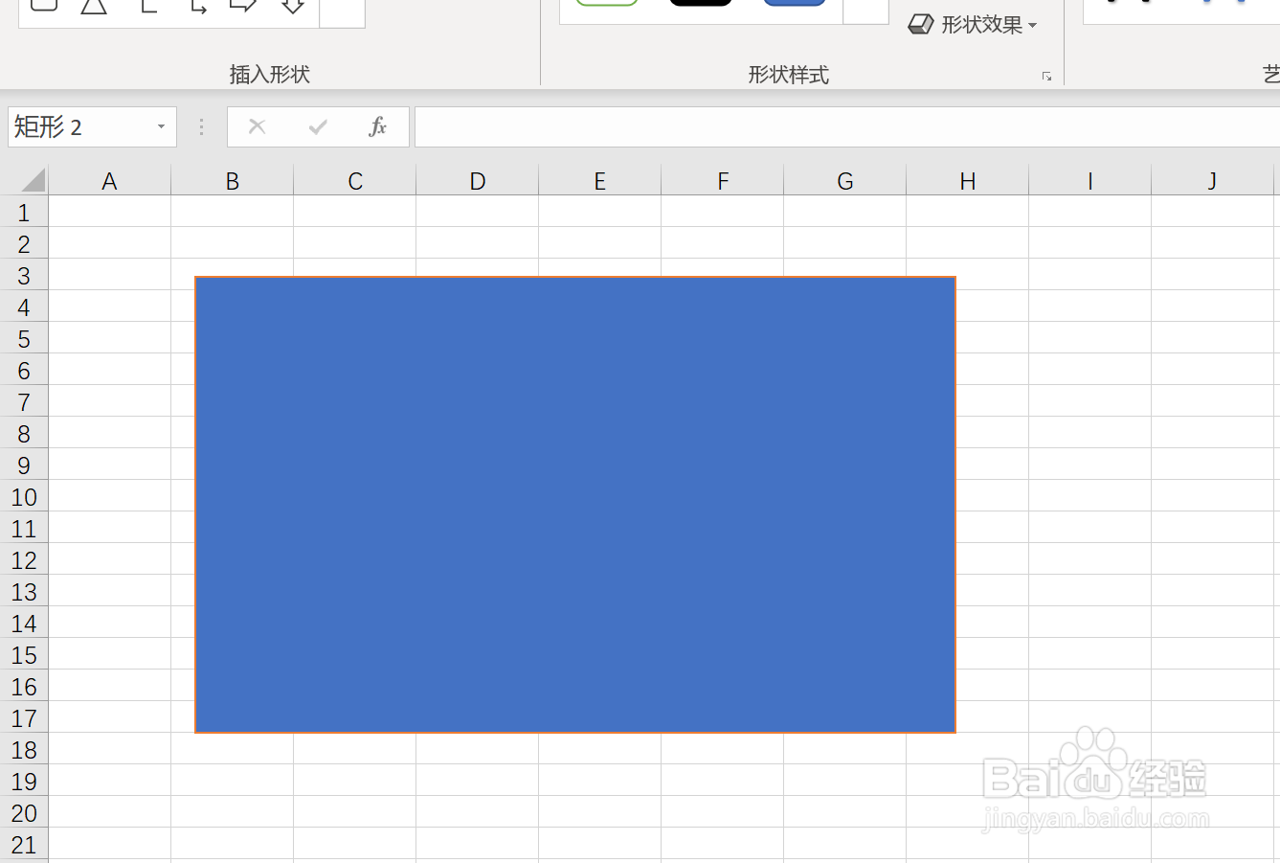Select the triangle shape in the shapes gallery
The height and width of the screenshot is (863, 1280).
pyautogui.click(x=94, y=5)
